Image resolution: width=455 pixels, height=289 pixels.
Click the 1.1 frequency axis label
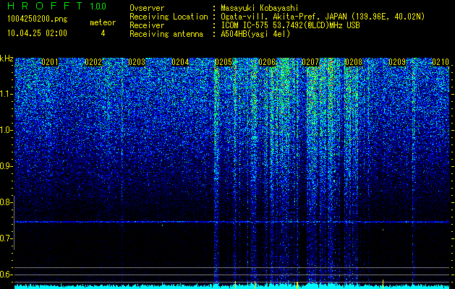(6, 94)
